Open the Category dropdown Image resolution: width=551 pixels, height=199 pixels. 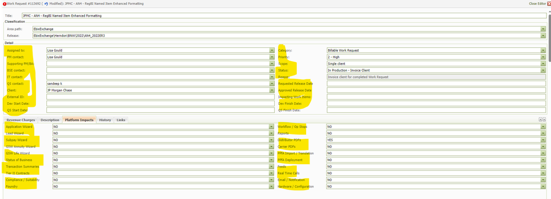click(x=543, y=50)
